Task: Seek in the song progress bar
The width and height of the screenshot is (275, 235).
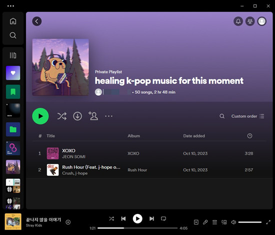Action: pos(137,228)
